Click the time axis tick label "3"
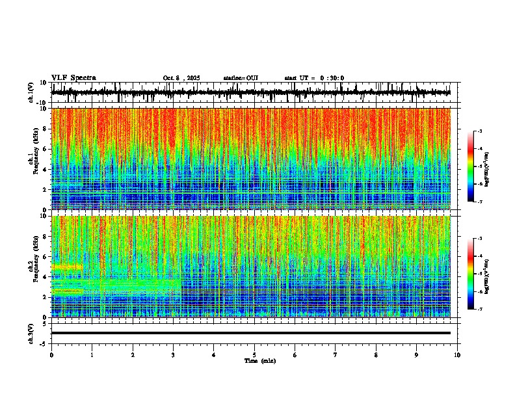 tap(173, 355)
